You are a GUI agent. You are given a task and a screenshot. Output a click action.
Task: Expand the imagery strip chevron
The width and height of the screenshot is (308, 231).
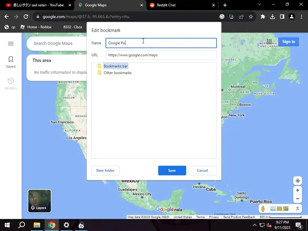[x=297, y=208]
